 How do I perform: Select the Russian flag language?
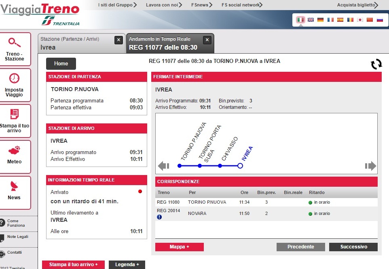coord(380,19)
